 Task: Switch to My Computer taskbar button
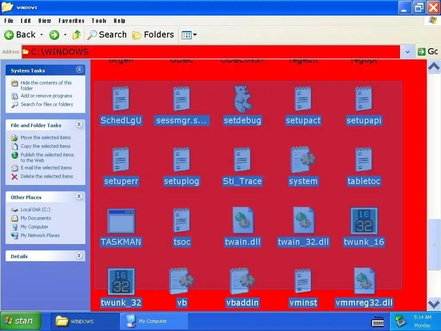154,321
